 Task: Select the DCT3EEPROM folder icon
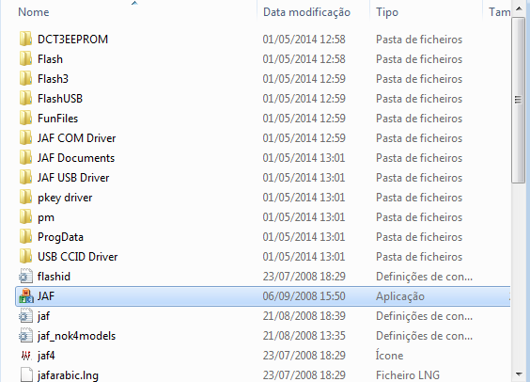tap(25, 40)
